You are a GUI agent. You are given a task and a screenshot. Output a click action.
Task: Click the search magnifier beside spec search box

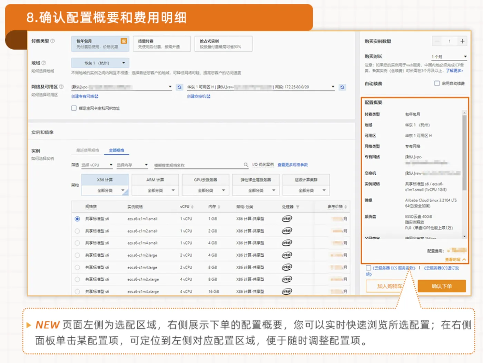pyautogui.click(x=246, y=165)
